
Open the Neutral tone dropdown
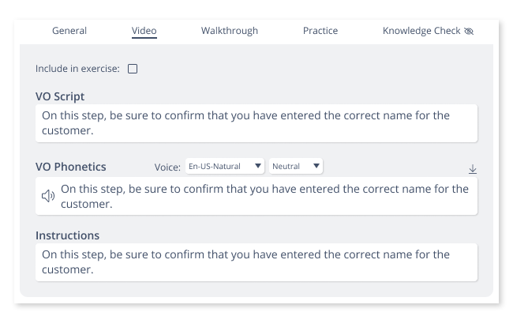tap(296, 166)
